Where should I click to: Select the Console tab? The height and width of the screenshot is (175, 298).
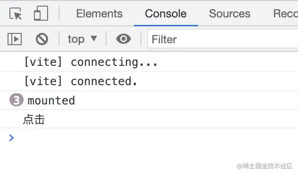(x=166, y=14)
